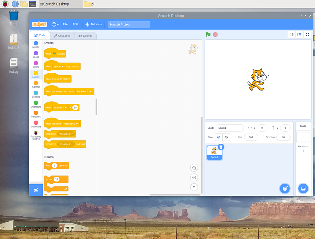Click the Choose a Backdrop button
The width and height of the screenshot is (315, 239).
[x=303, y=189]
